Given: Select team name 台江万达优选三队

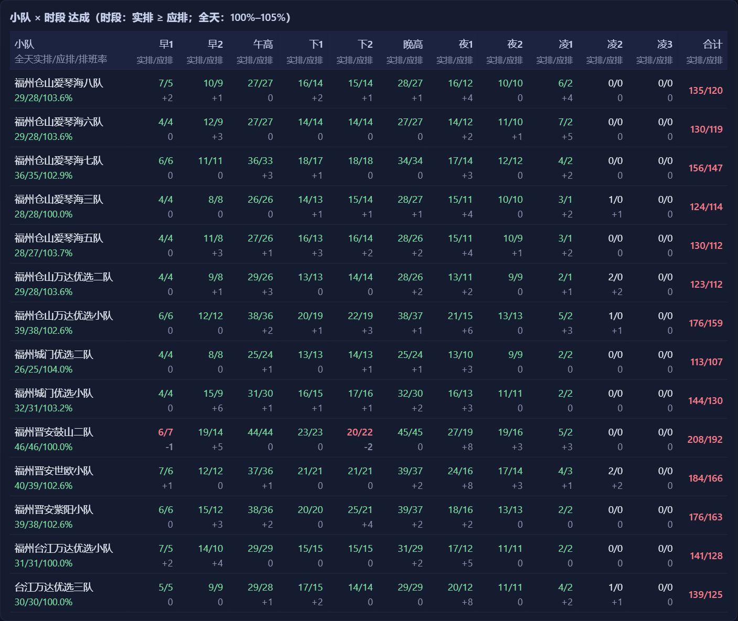Looking at the screenshot, I should [54, 587].
